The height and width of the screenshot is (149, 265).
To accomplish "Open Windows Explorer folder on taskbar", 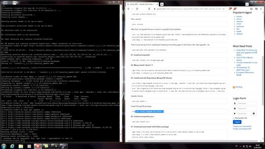I will 21,146.
